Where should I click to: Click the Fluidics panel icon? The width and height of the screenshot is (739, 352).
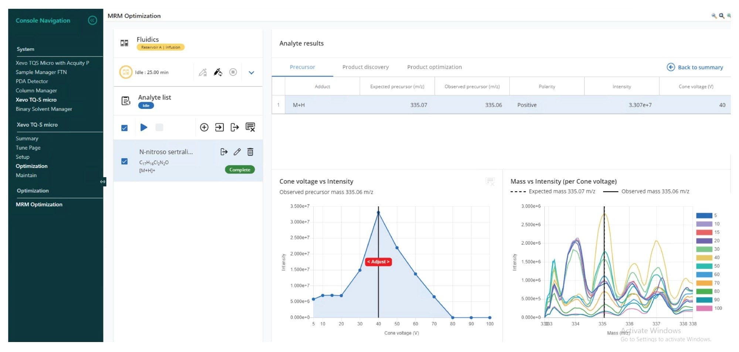125,43
